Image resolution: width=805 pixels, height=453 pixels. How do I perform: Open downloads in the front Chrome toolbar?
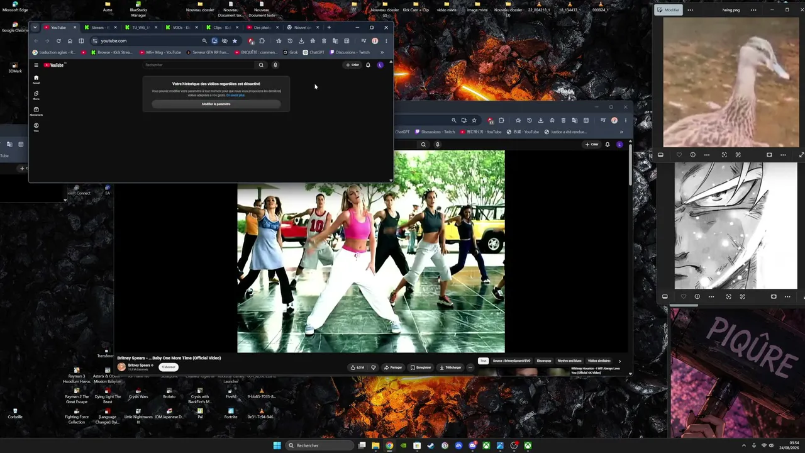coord(301,41)
